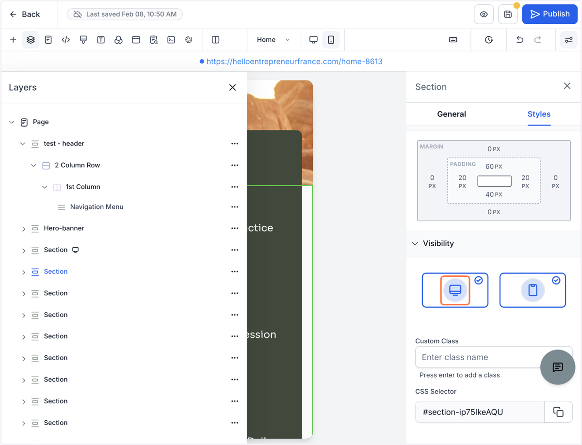Expand the Section layer with desktop icon
The width and height of the screenshot is (582, 445).
coord(23,251)
